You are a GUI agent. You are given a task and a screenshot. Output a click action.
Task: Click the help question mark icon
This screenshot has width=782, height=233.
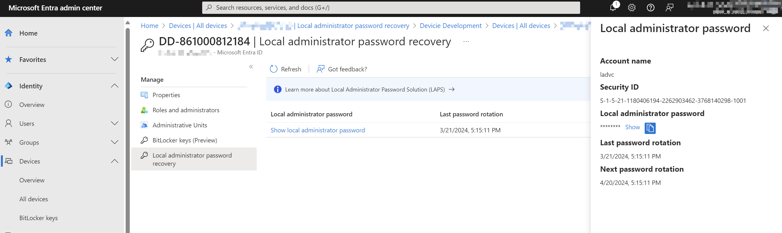650,8
